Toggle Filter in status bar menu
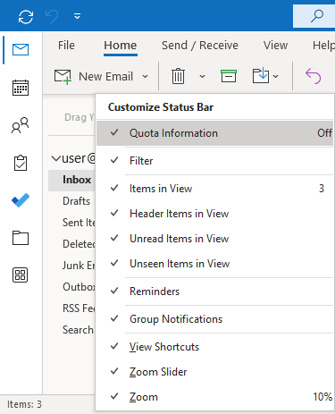 214,161
